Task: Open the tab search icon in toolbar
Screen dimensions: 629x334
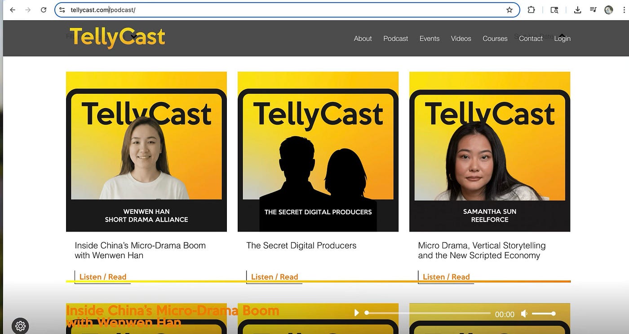Action: [554, 10]
